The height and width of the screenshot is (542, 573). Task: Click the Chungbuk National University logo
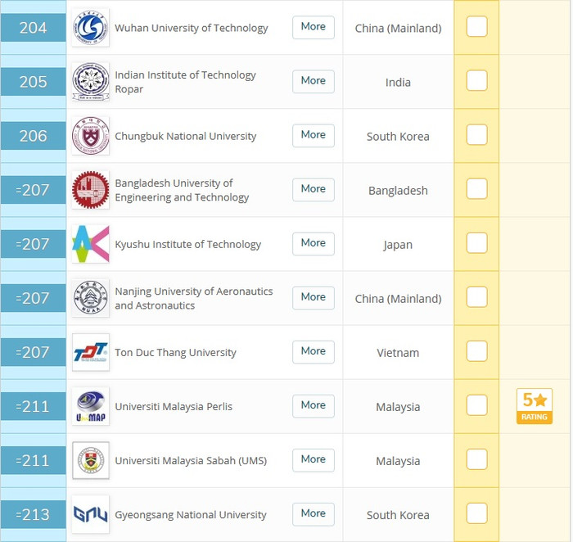pyautogui.click(x=90, y=136)
